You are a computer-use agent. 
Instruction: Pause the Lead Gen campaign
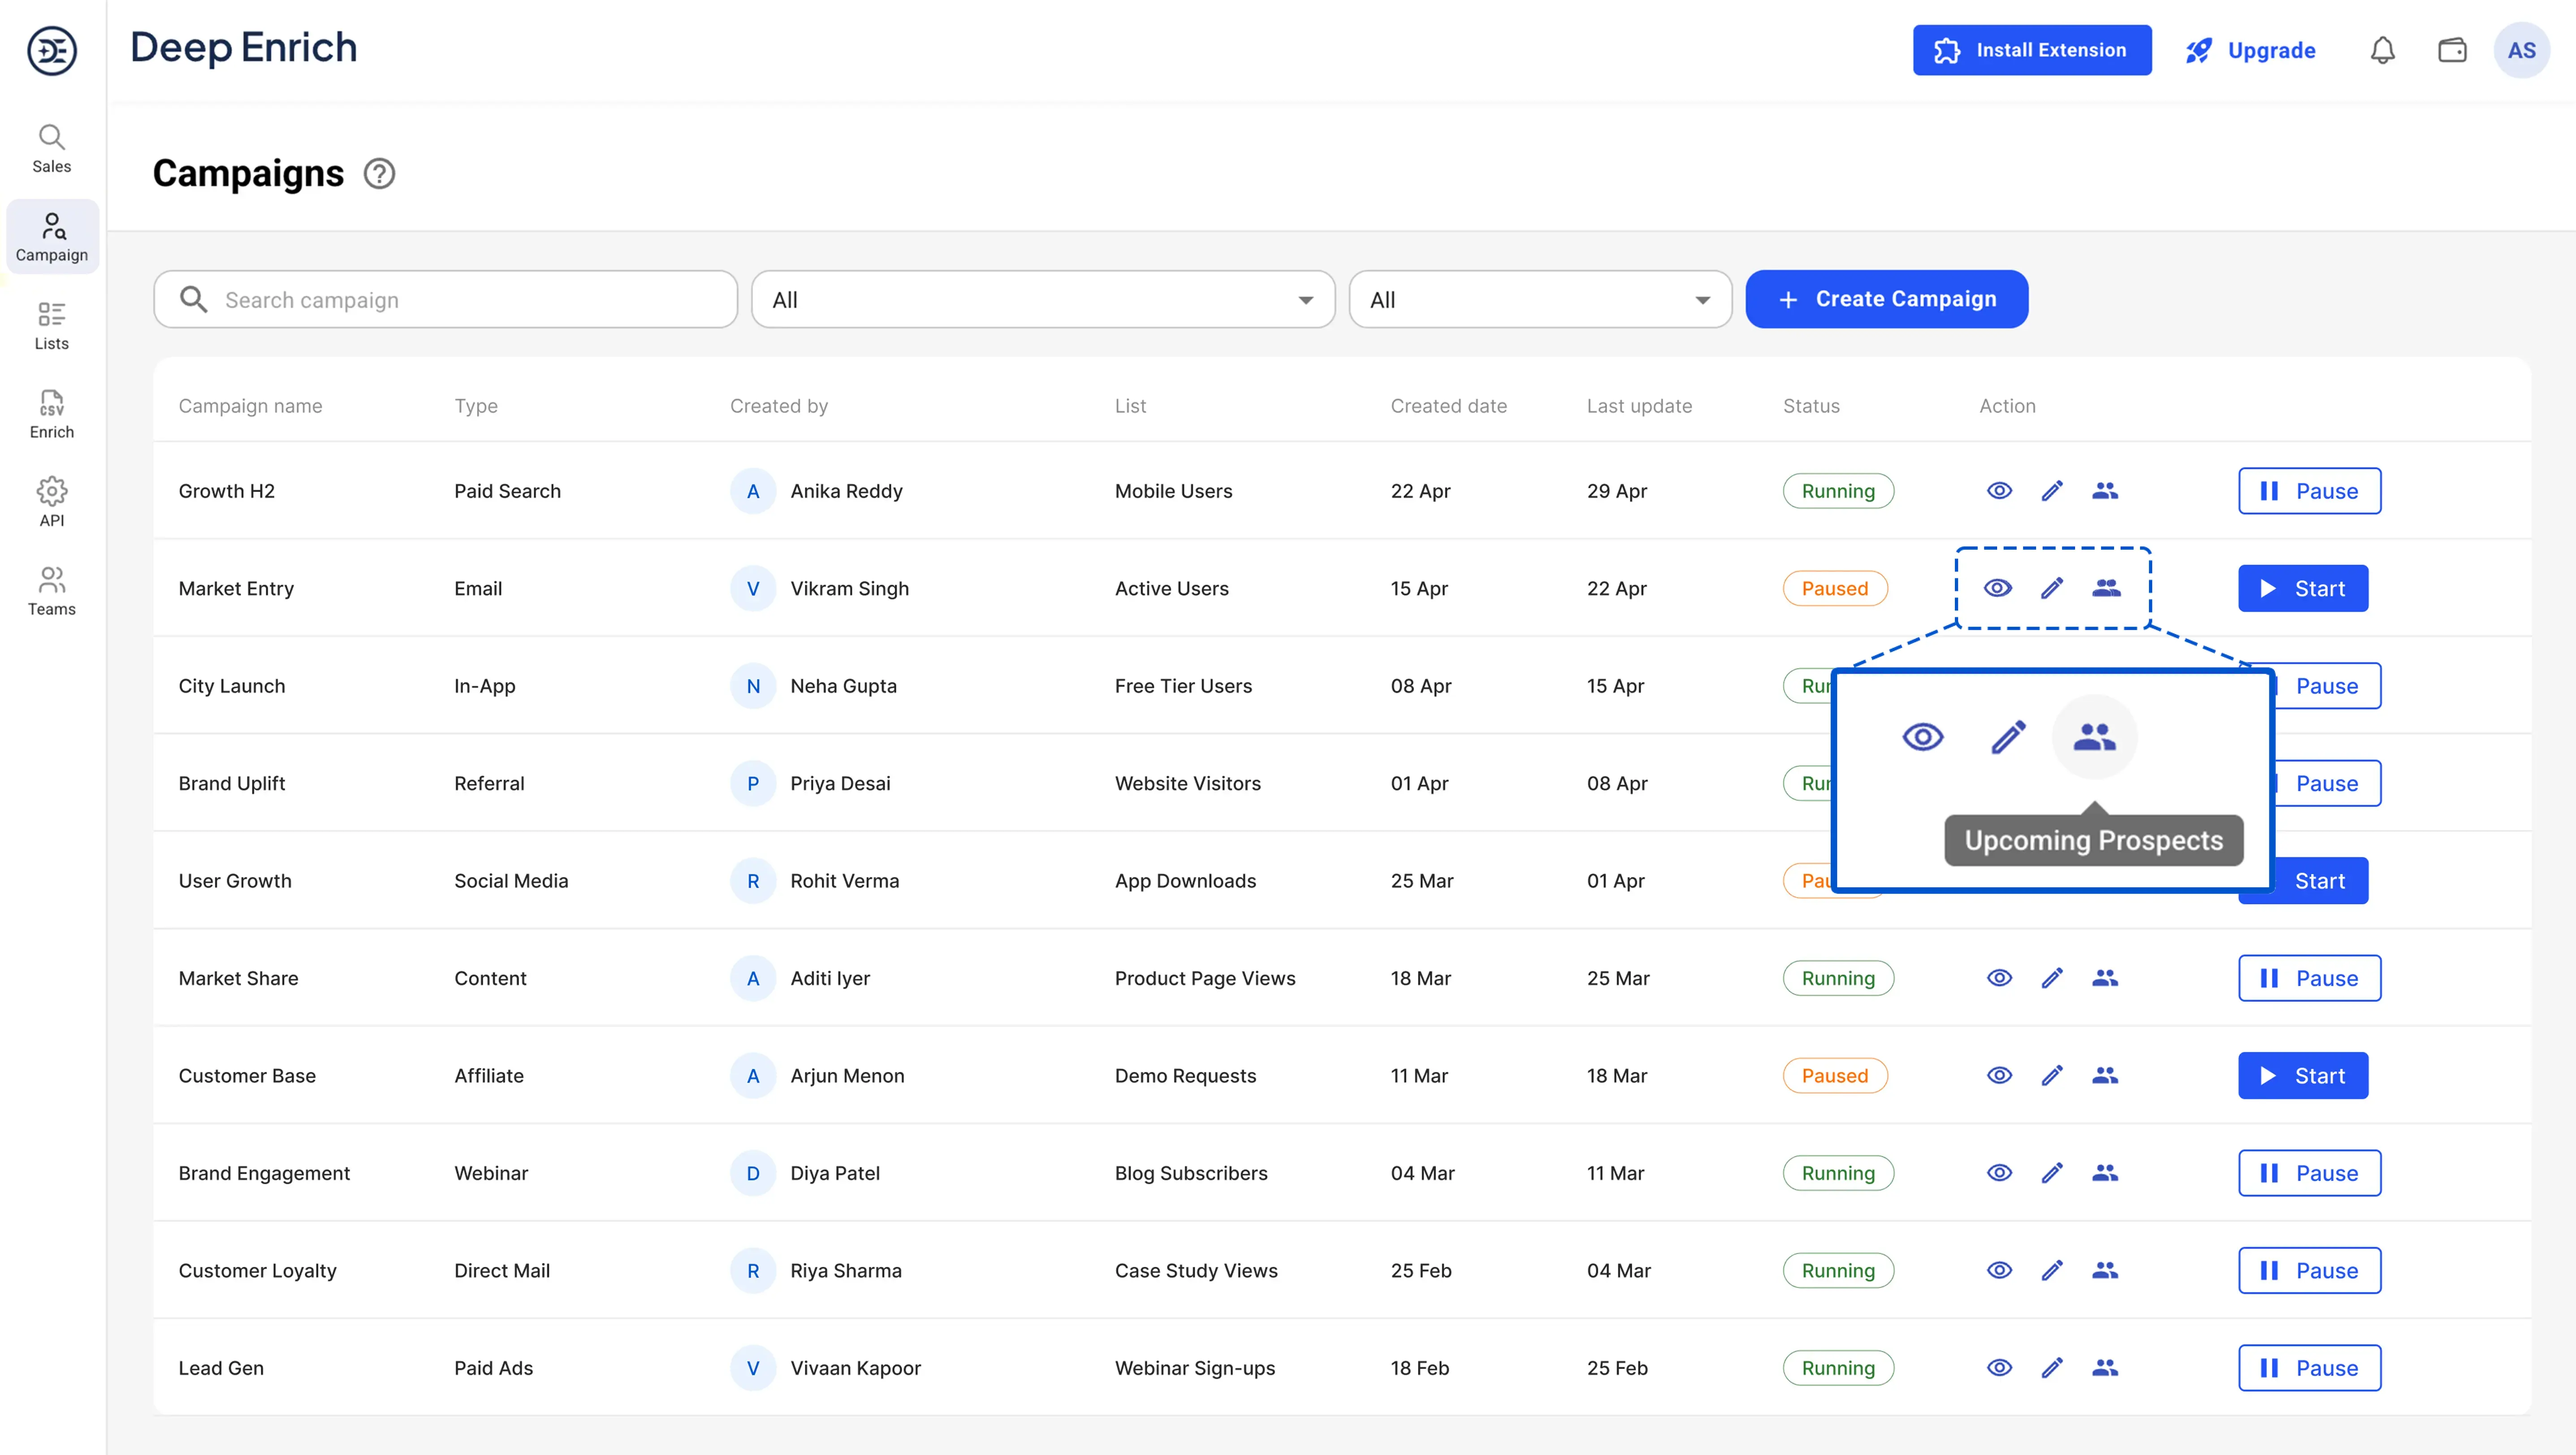2310,1367
